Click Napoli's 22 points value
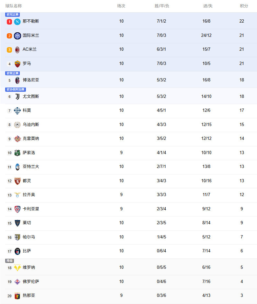 [242, 21]
